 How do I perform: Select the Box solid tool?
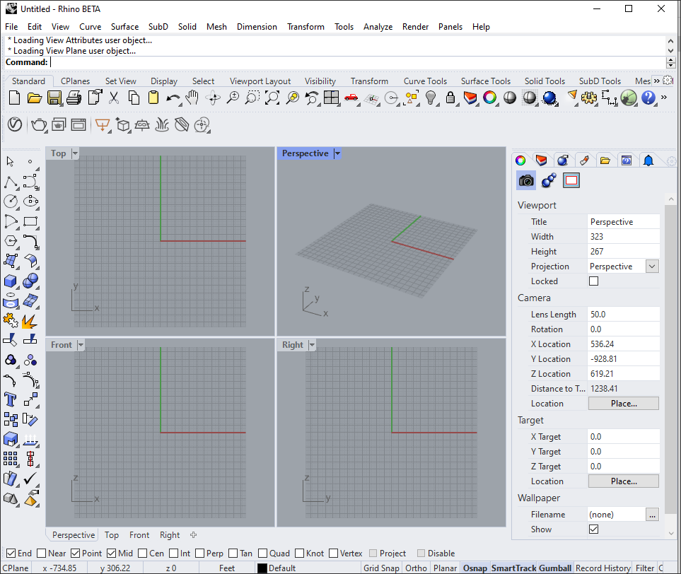click(x=11, y=281)
